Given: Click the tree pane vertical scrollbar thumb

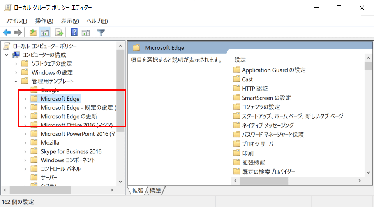Looking at the screenshot, I should 120,91.
